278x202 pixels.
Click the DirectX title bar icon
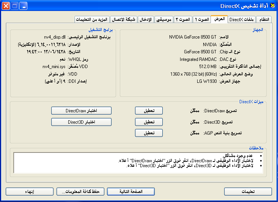(x=273, y=6)
